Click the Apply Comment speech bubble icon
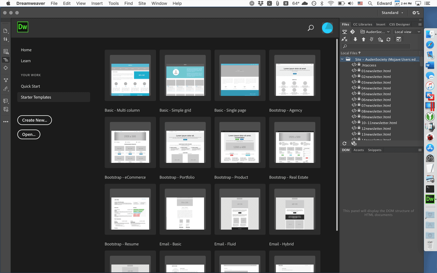Viewport: 437px width, 273px height. tap(5, 101)
